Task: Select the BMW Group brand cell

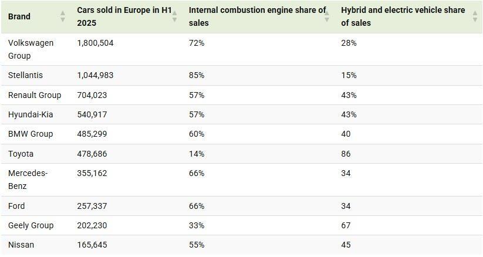Action: (x=31, y=134)
